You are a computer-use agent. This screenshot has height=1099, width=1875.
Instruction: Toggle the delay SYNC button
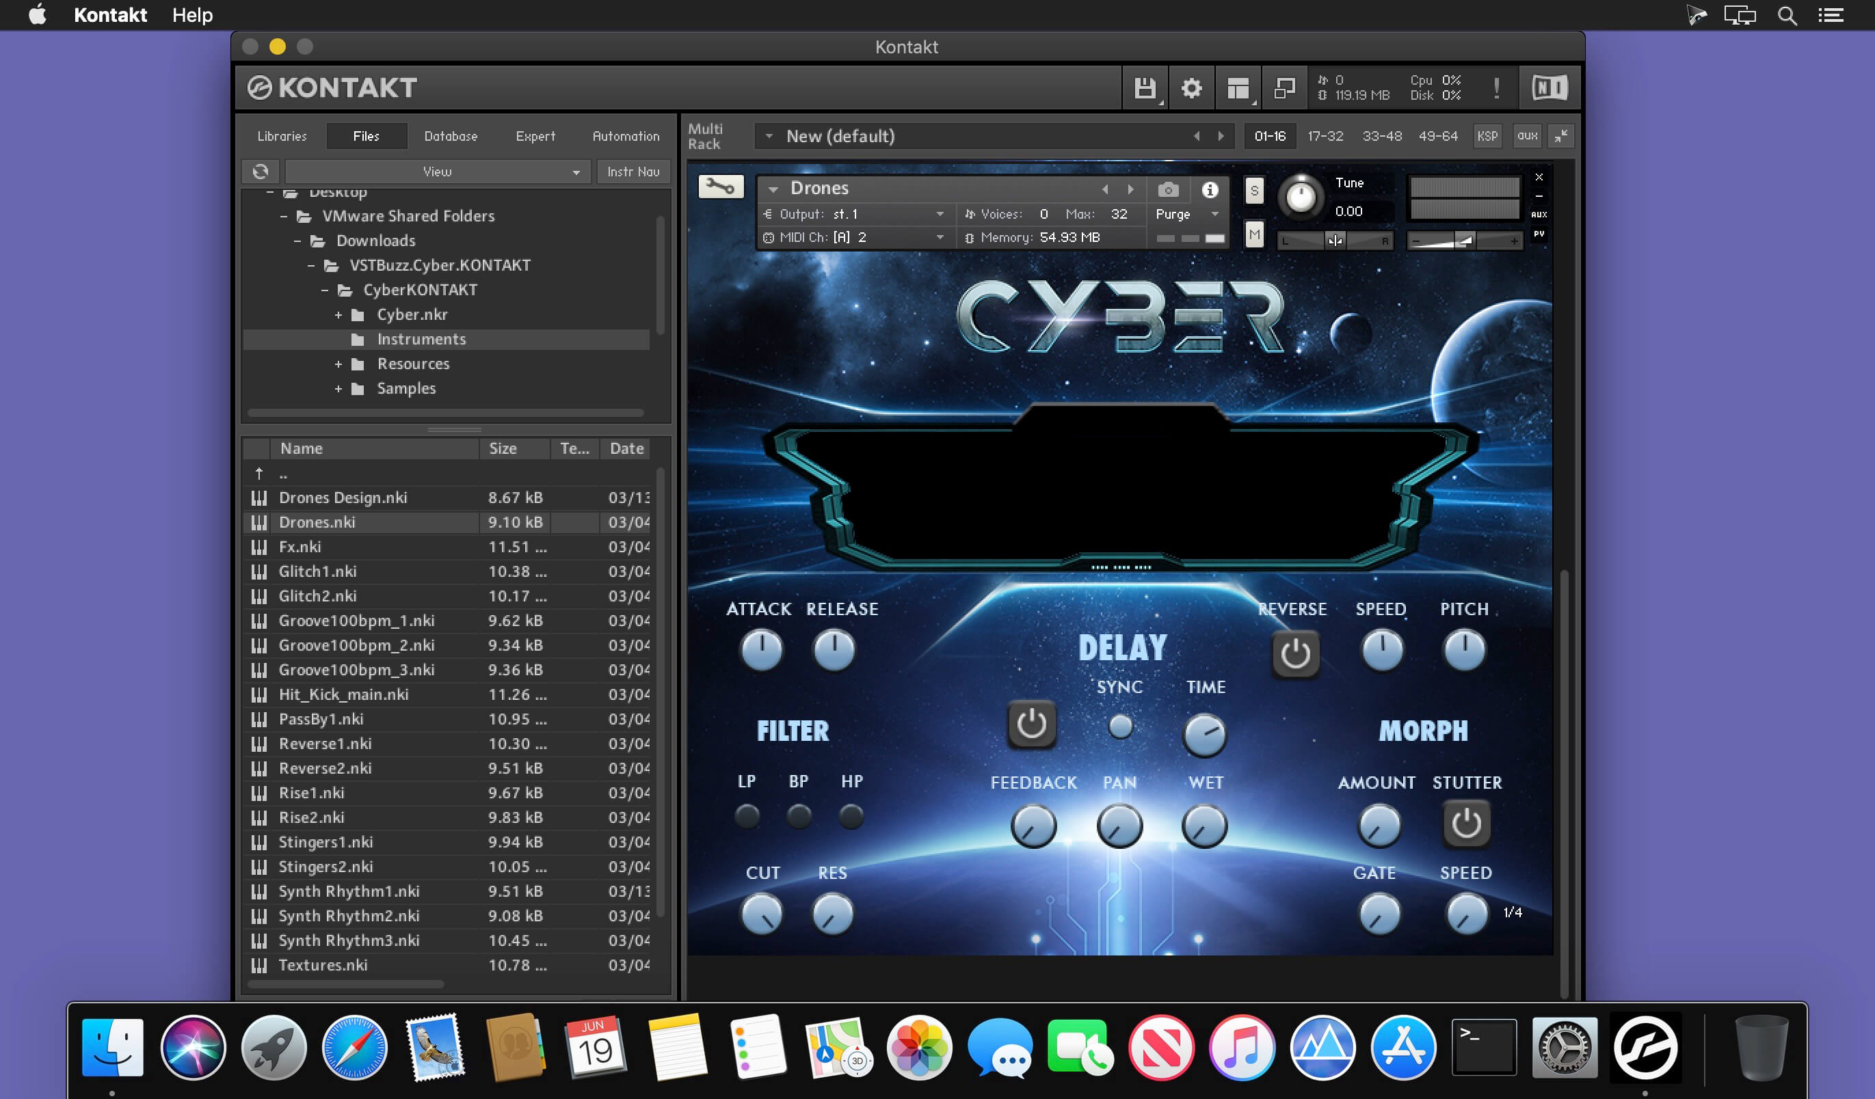coord(1120,726)
